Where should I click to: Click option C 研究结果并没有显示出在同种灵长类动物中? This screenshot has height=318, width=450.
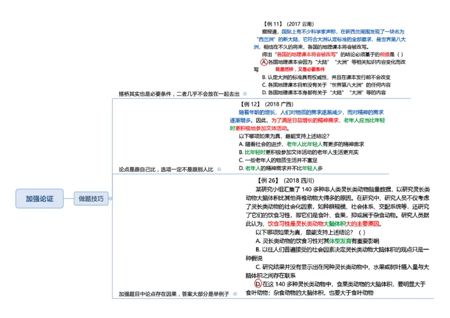coord(337,271)
